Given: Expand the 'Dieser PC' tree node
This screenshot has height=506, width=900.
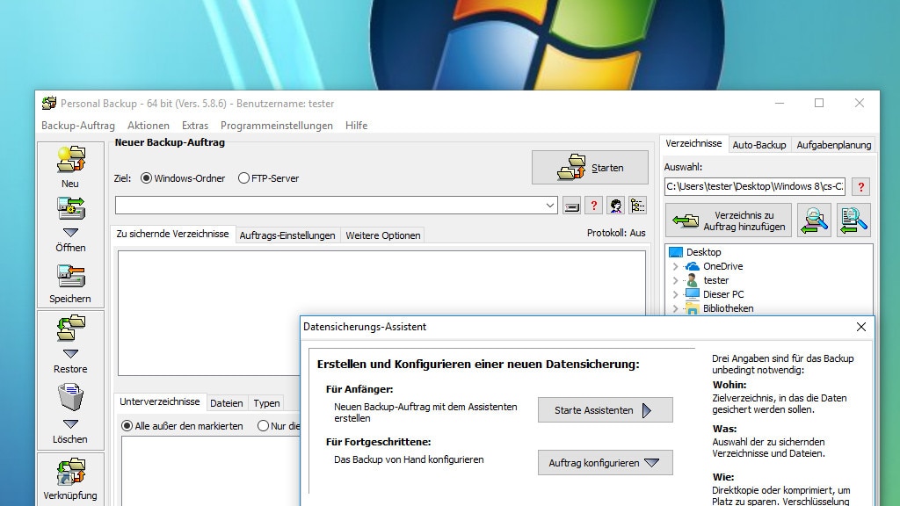Looking at the screenshot, I should (676, 294).
